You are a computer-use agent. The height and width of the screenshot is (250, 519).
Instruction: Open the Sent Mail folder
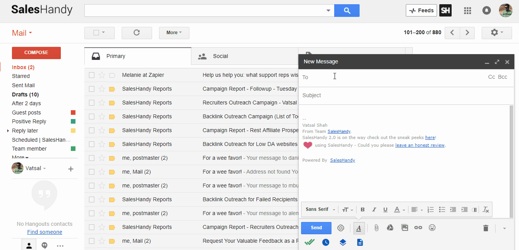[23, 85]
